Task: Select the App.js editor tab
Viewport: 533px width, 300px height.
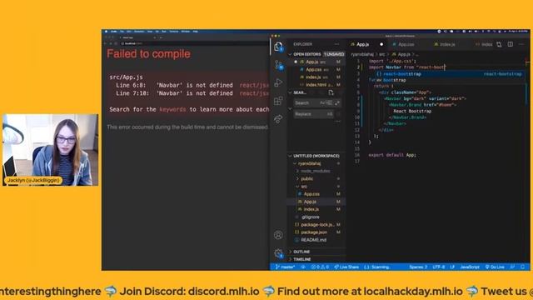Action: tap(362, 44)
